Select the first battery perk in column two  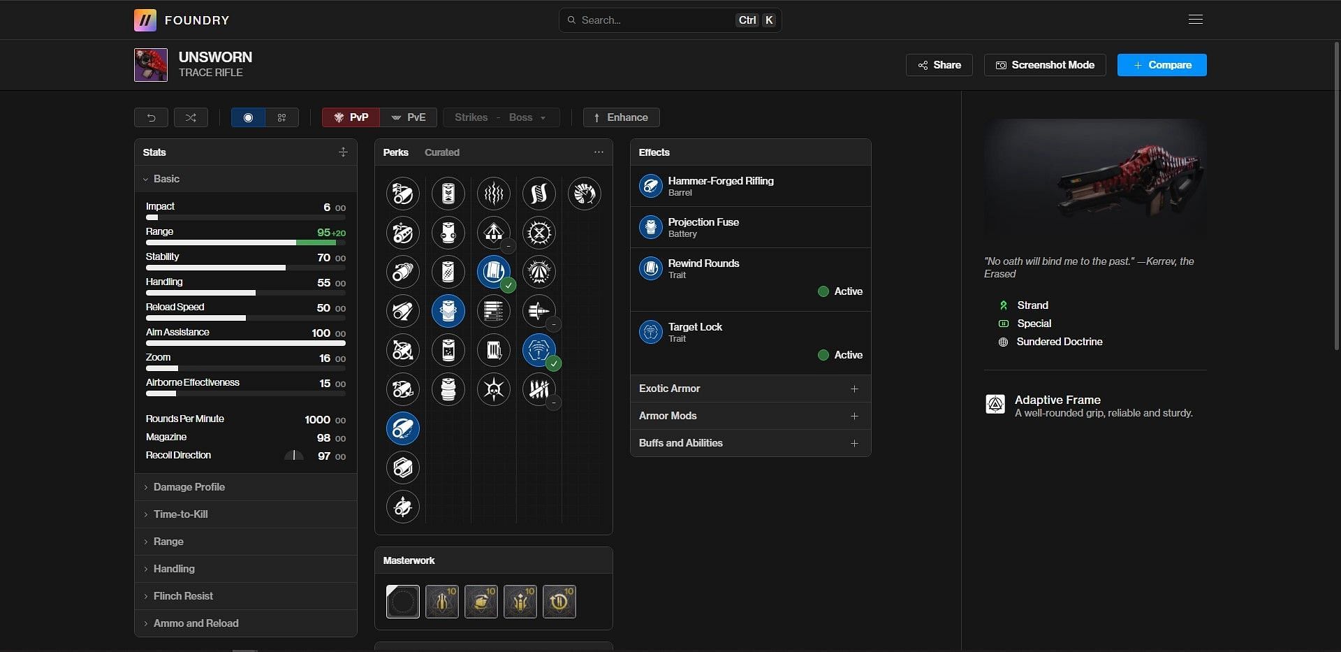(x=448, y=194)
